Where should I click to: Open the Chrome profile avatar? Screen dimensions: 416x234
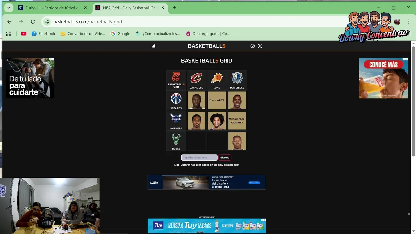click(x=397, y=22)
